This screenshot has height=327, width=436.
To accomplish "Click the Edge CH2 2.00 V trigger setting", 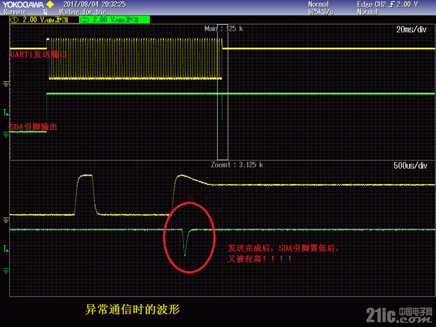I will [387, 5].
